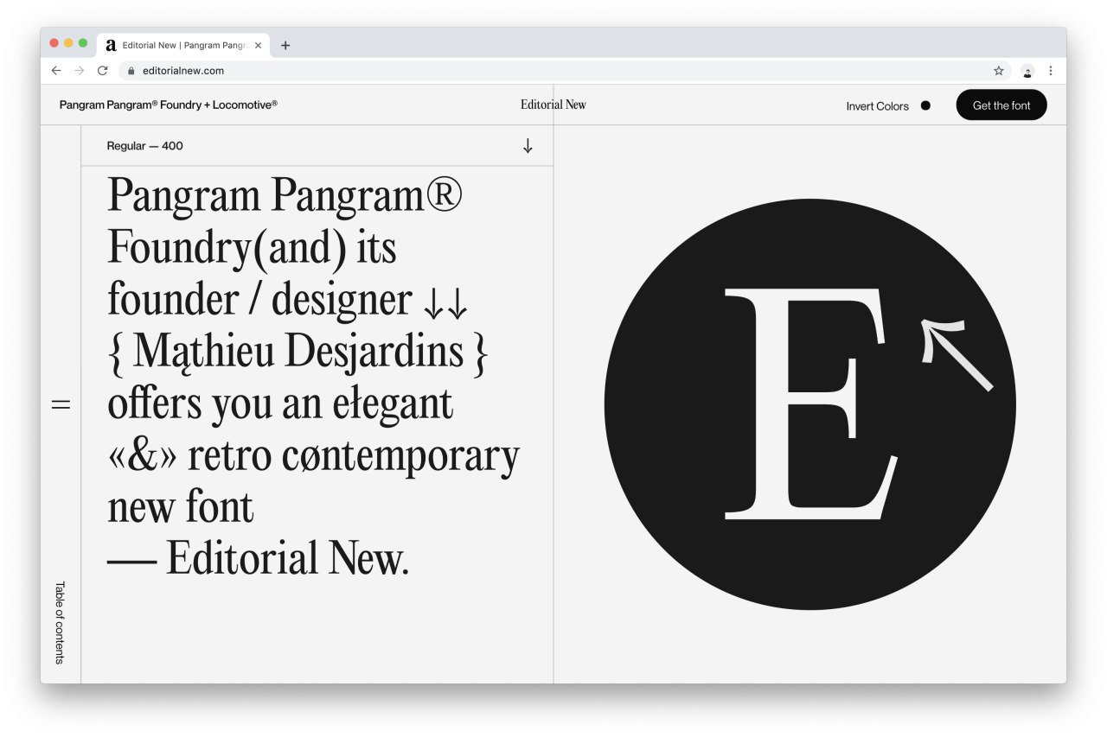Click the browser forward arrow
This screenshot has height=737, width=1107.
tap(80, 71)
